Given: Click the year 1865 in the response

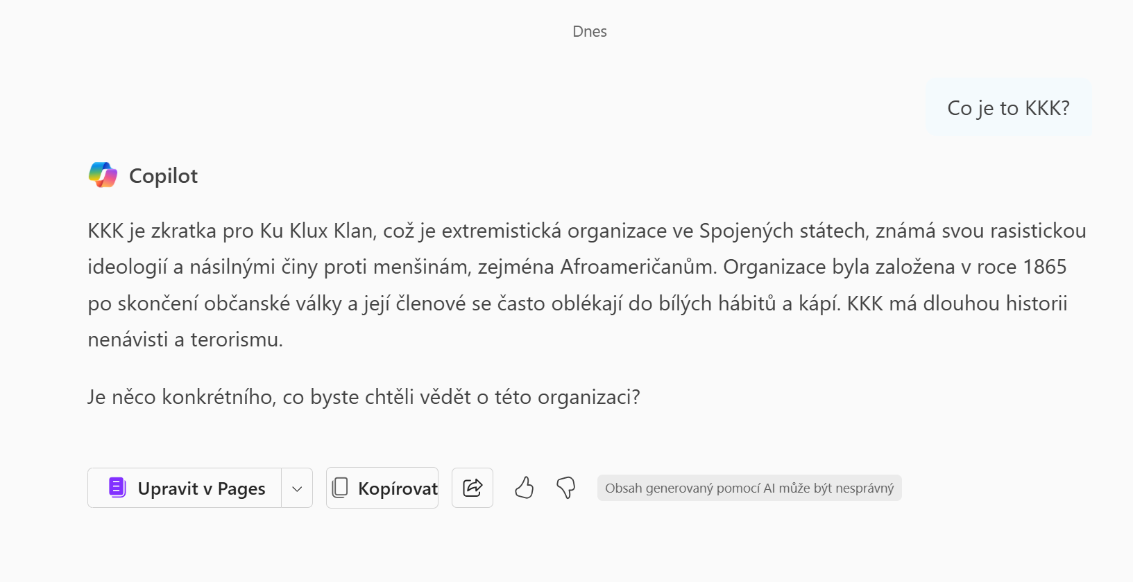Looking at the screenshot, I should tap(1045, 267).
